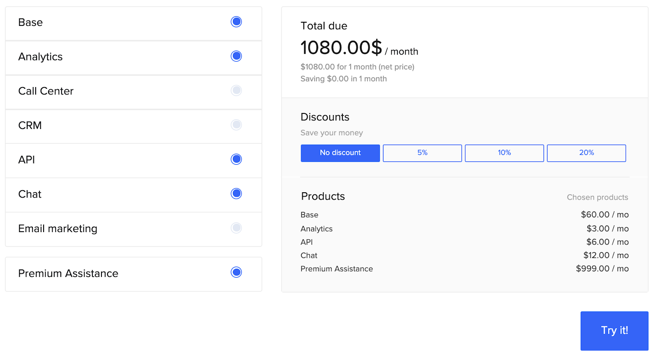Toggle off the Analytics radio button
The width and height of the screenshot is (657, 357).
click(236, 56)
